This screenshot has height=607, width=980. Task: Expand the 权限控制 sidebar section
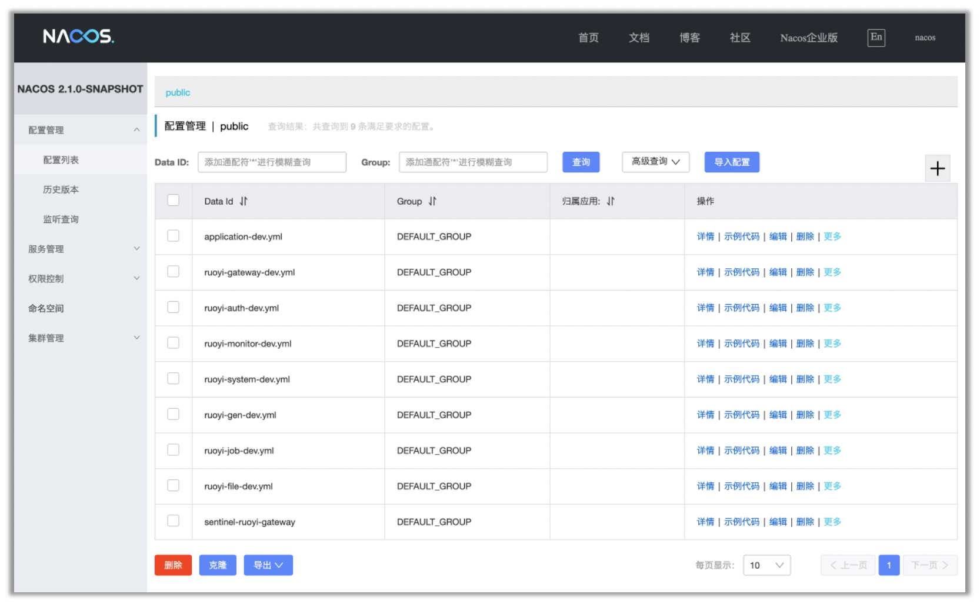point(81,278)
